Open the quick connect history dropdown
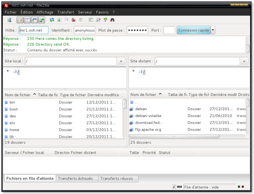This screenshot has height=194, width=254. (x=213, y=30)
